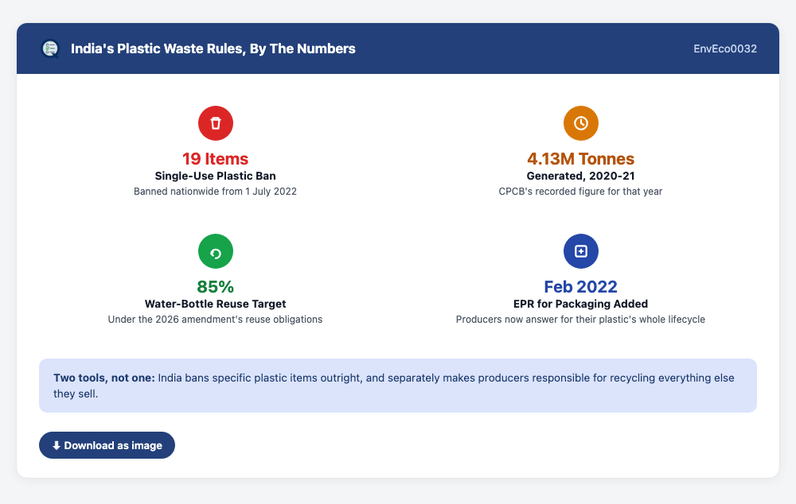Click Banned nationwide from 1 July 2022
The image size is (796, 504).
tap(215, 191)
